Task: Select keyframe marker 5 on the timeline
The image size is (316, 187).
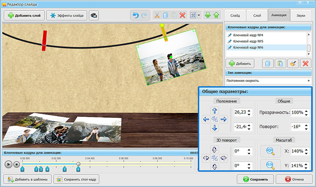Action: tap(65, 169)
